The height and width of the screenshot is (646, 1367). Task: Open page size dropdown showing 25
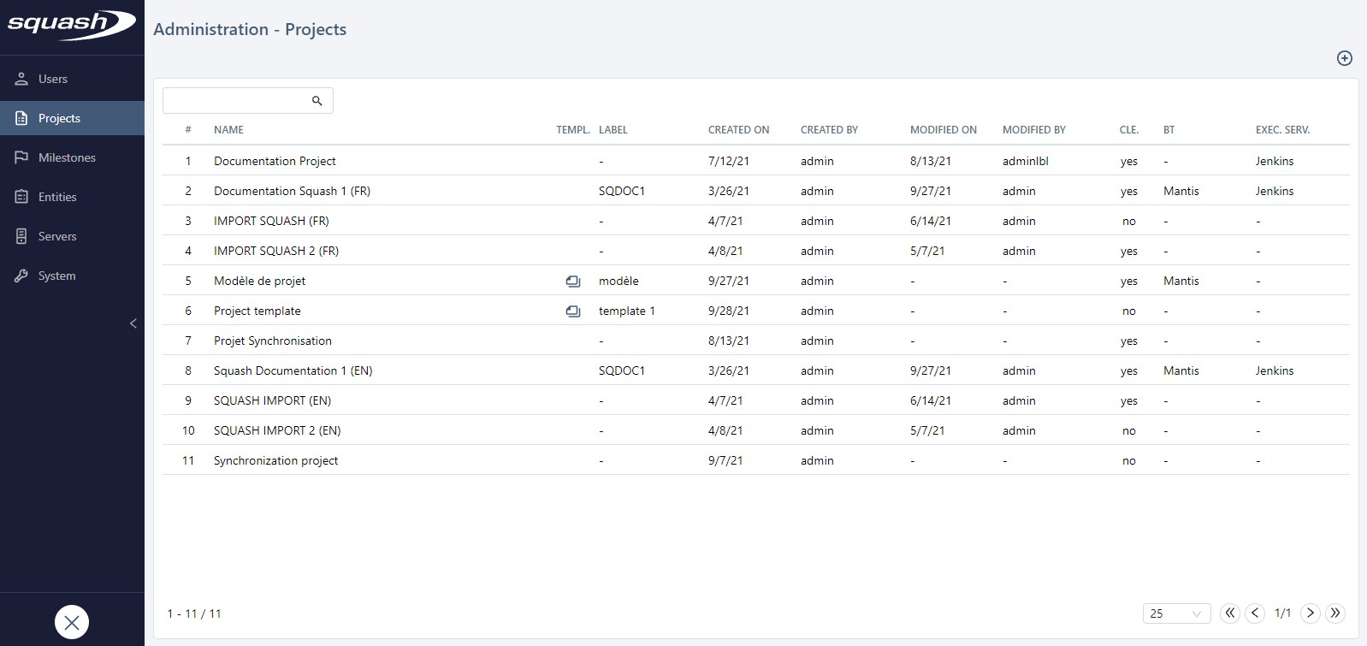(x=1177, y=613)
